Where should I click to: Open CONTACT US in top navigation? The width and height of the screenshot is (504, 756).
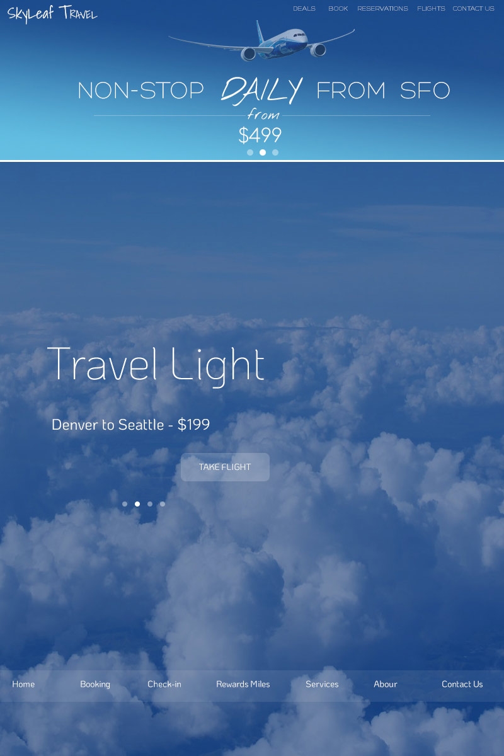(473, 9)
